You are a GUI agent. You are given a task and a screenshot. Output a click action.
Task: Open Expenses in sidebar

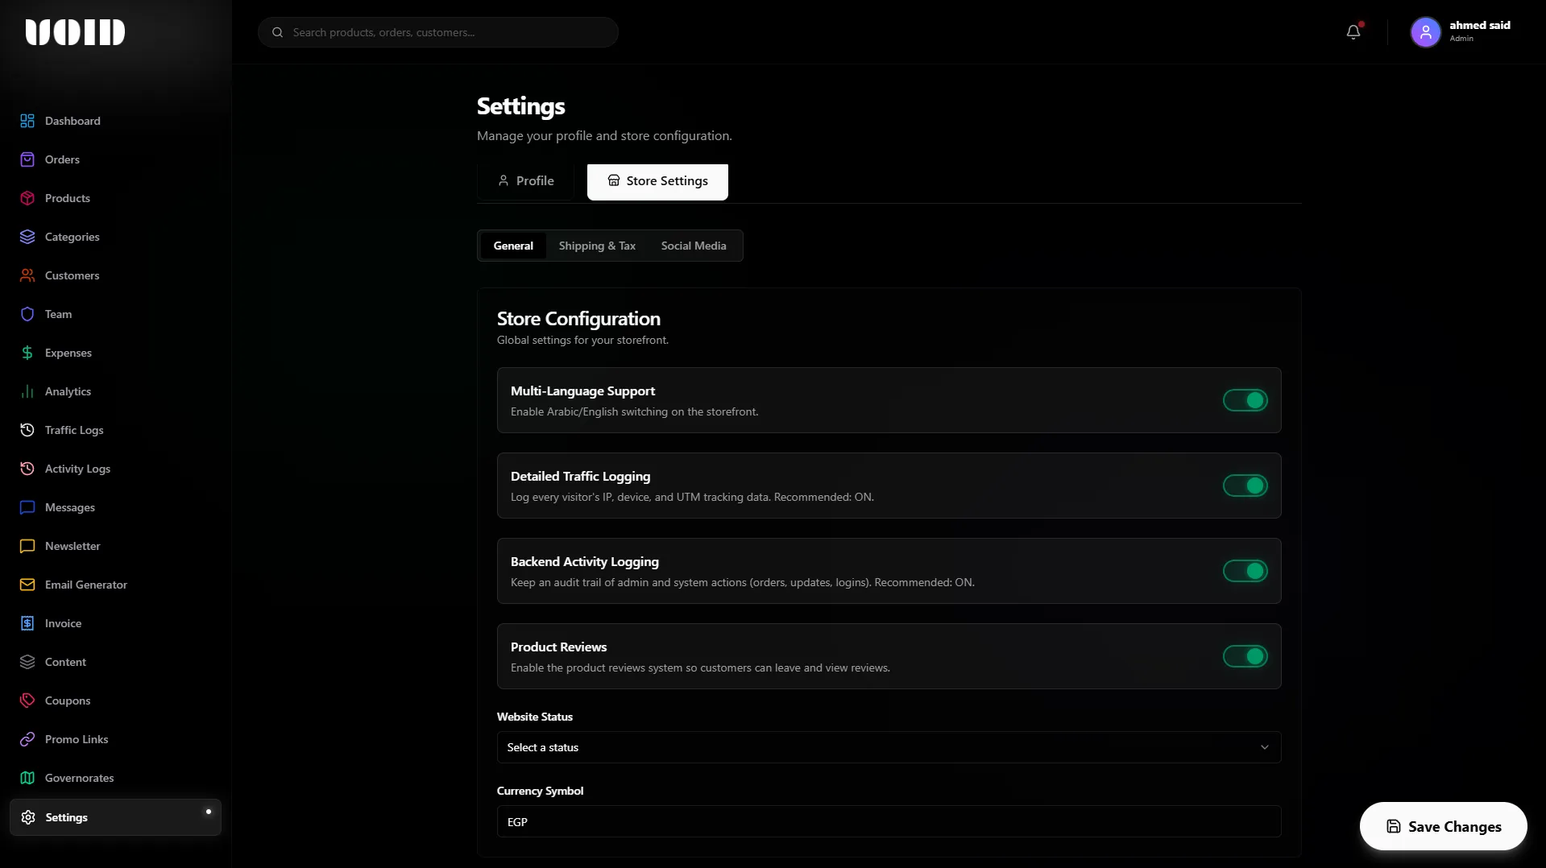click(x=115, y=353)
